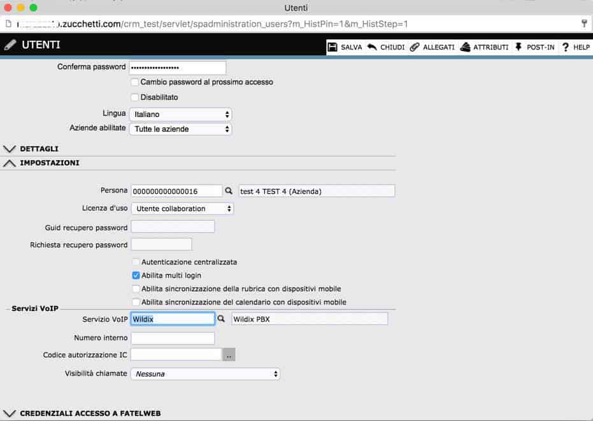Click the magnifier beside Servizio VoIP
Viewport: 593px width, 421px height.
222,319
